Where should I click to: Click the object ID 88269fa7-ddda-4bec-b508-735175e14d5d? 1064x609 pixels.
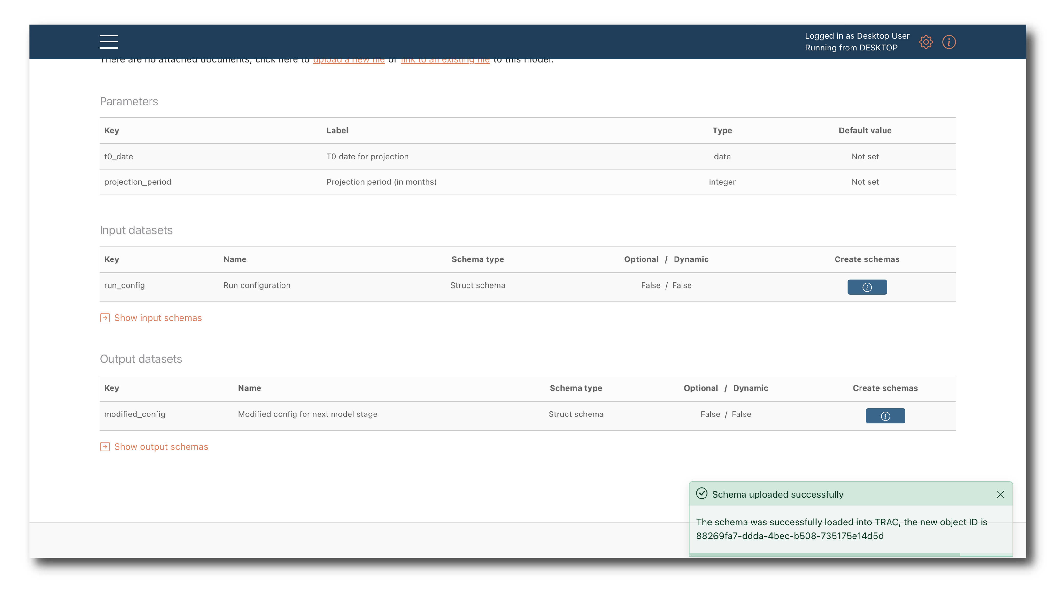coord(789,536)
